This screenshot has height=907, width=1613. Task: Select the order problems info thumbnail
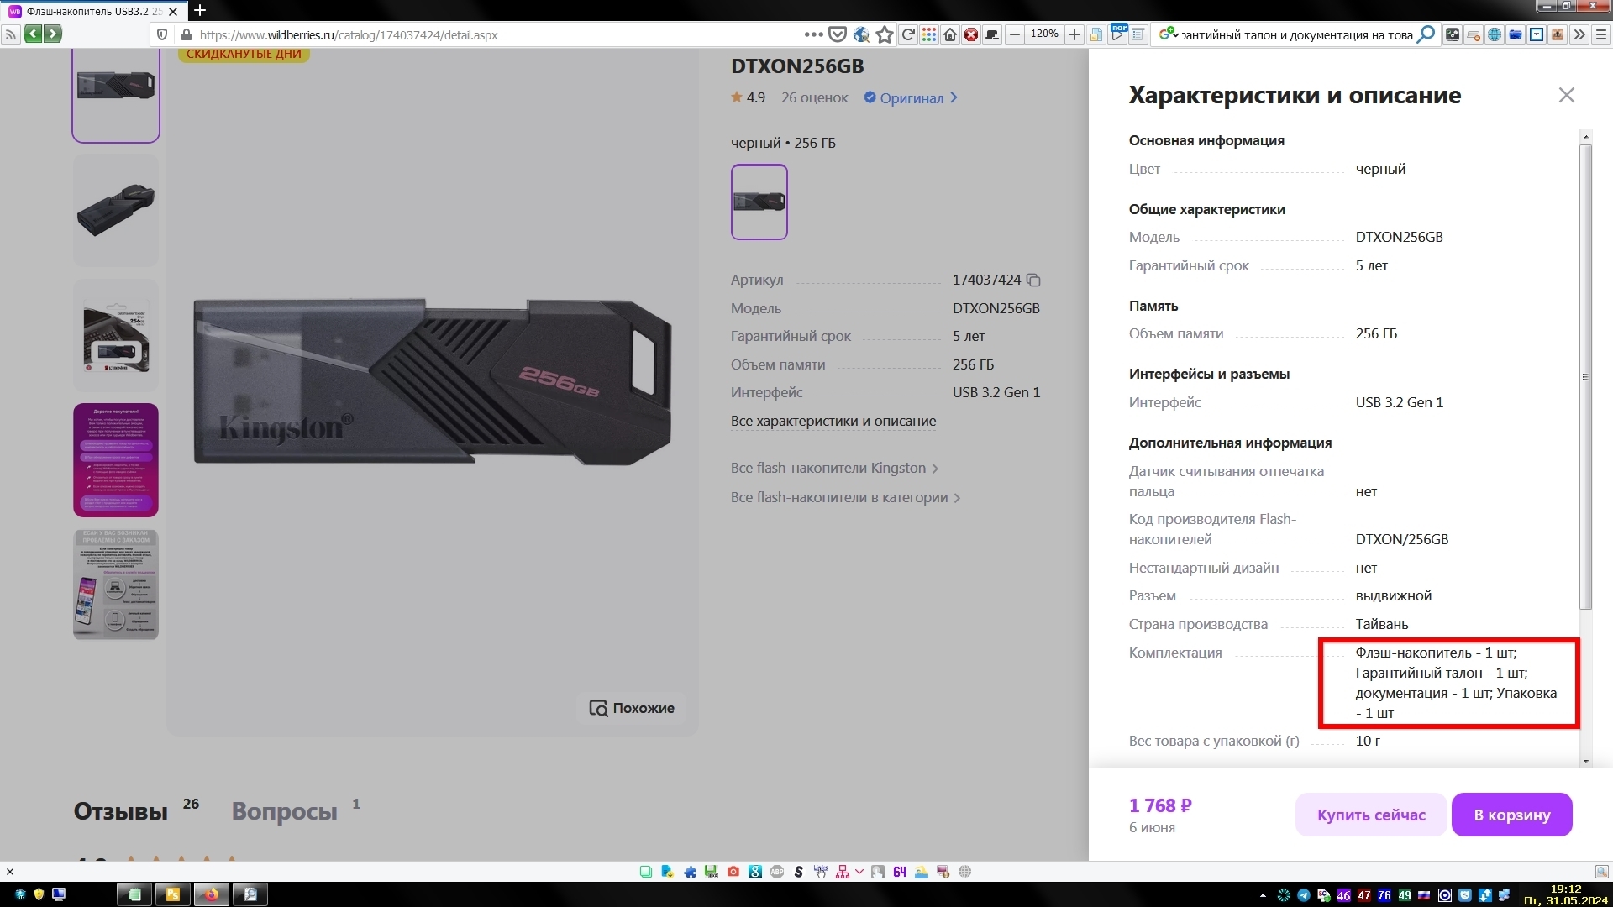[116, 585]
